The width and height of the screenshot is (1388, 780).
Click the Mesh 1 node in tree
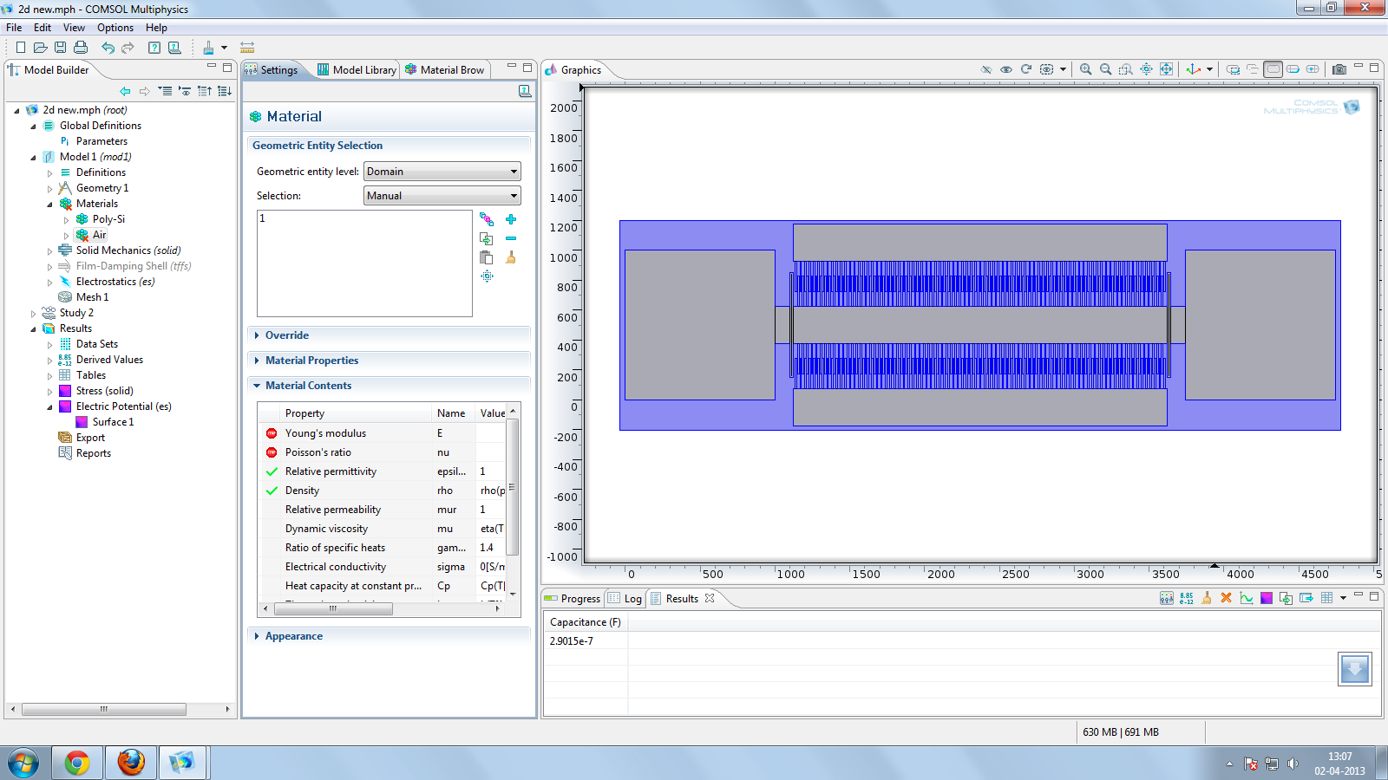[x=92, y=297]
